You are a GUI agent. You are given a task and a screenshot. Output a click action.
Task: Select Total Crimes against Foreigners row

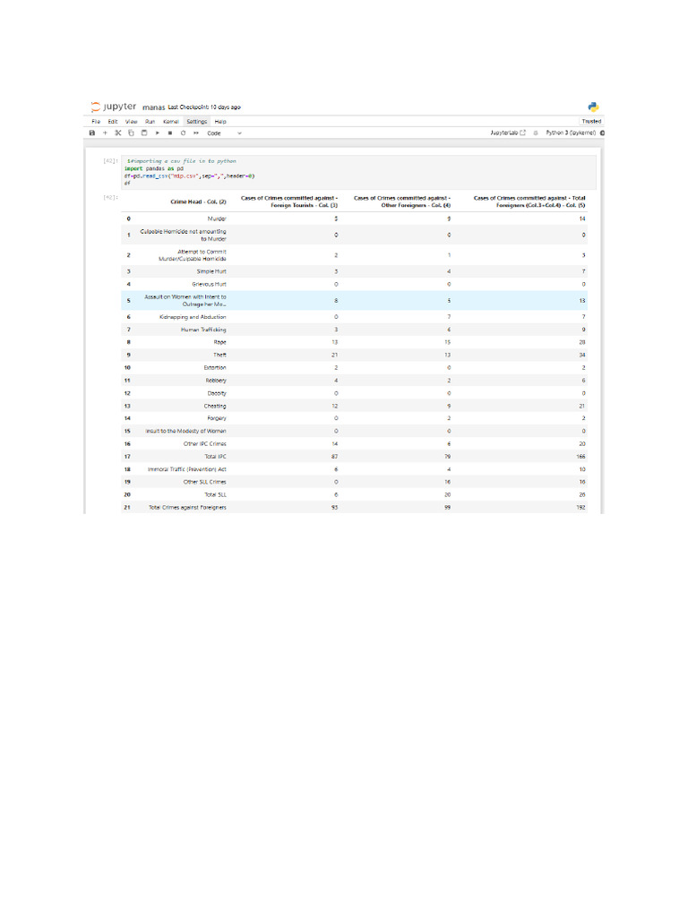point(187,508)
